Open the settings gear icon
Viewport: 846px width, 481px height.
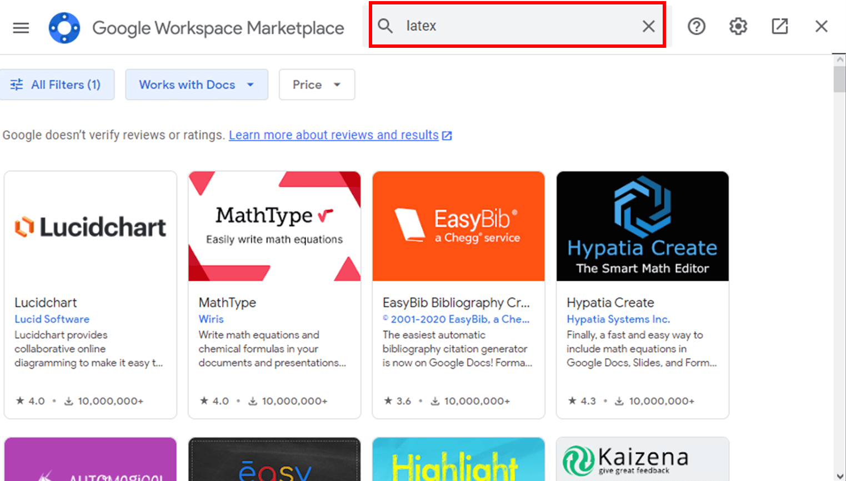[x=738, y=26]
